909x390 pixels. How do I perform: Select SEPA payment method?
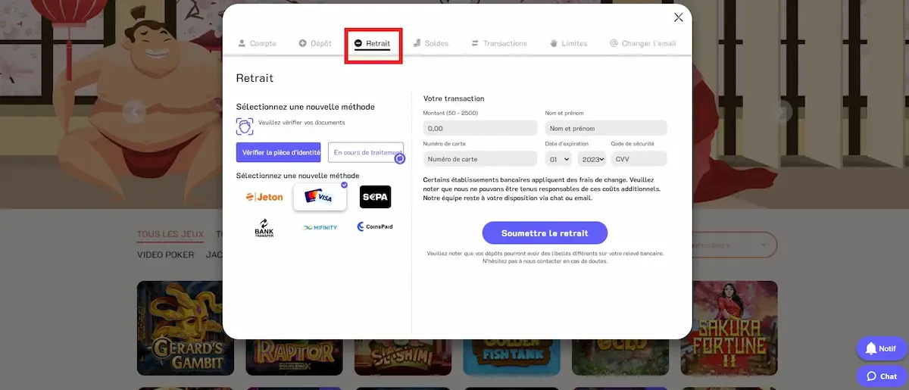375,197
